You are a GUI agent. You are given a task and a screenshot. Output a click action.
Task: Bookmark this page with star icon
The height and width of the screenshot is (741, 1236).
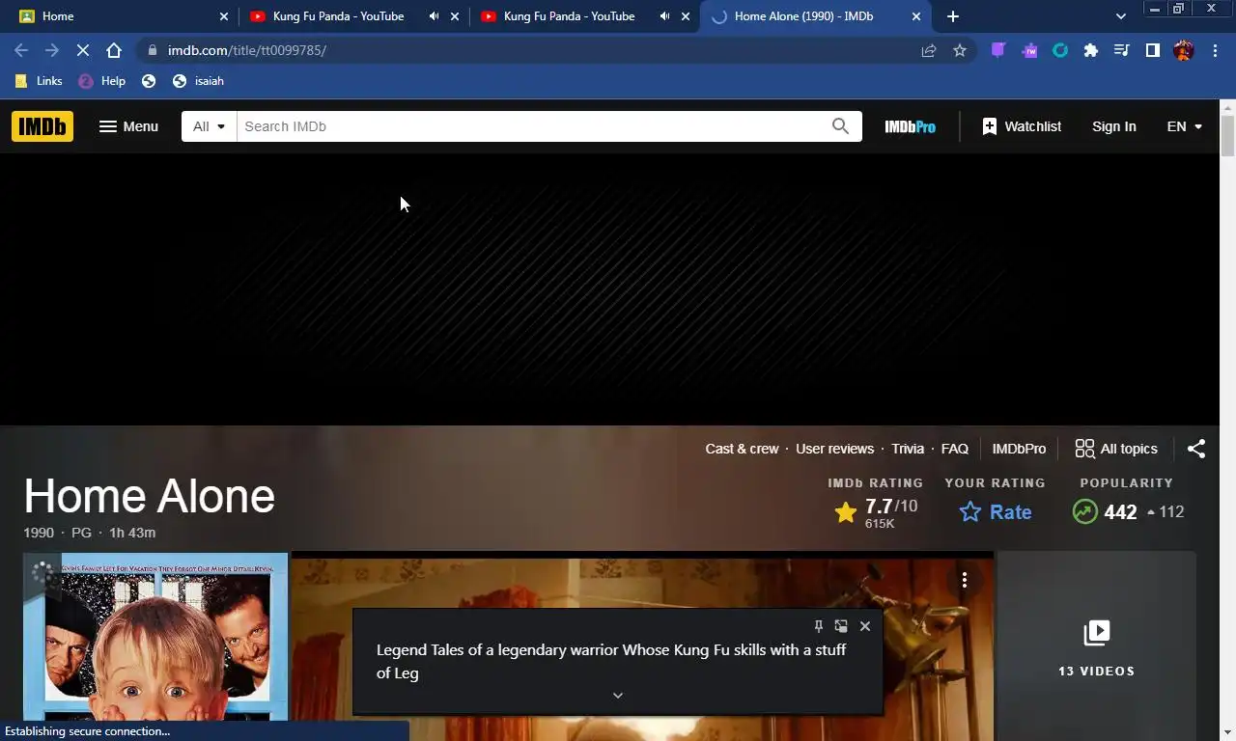(960, 50)
